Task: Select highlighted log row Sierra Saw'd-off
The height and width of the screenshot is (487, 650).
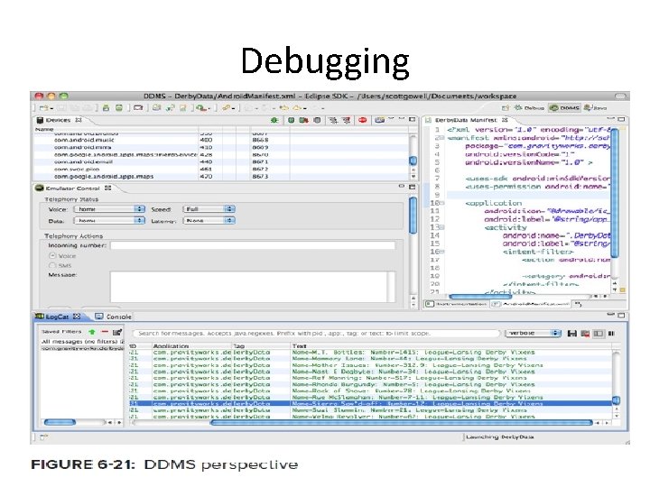Action: [x=370, y=403]
